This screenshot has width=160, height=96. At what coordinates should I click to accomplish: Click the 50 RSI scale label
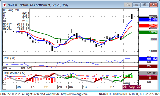(x=149, y=62)
